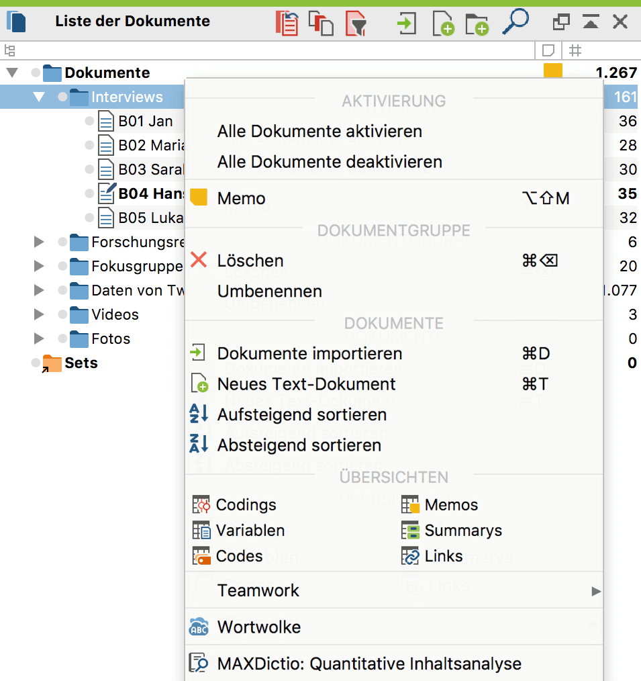This screenshot has height=681, width=641.
Task: Click the reset activations toolbar icon
Action: [287, 23]
